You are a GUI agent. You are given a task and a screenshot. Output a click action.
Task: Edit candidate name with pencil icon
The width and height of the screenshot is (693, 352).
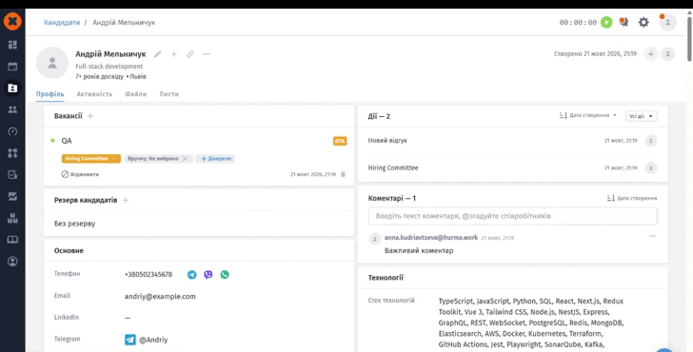pyautogui.click(x=157, y=54)
